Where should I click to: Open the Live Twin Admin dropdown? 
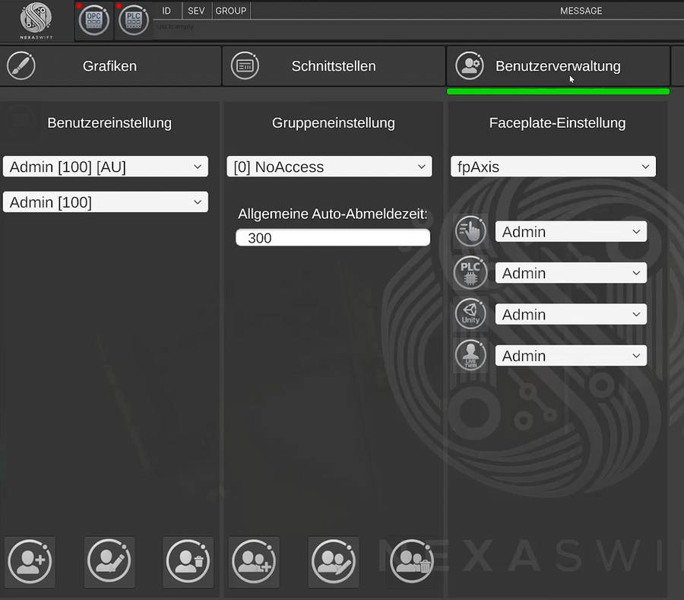click(571, 356)
